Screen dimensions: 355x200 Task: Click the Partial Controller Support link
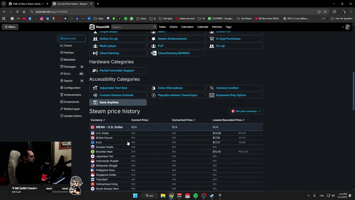tap(118, 71)
